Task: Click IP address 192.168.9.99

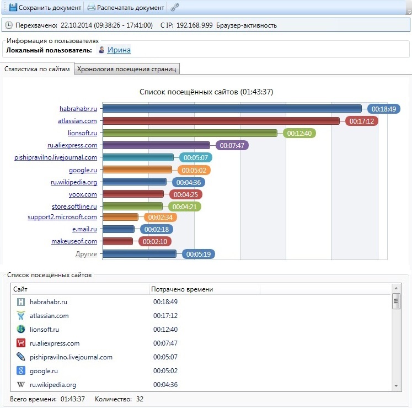Action: click(x=195, y=25)
